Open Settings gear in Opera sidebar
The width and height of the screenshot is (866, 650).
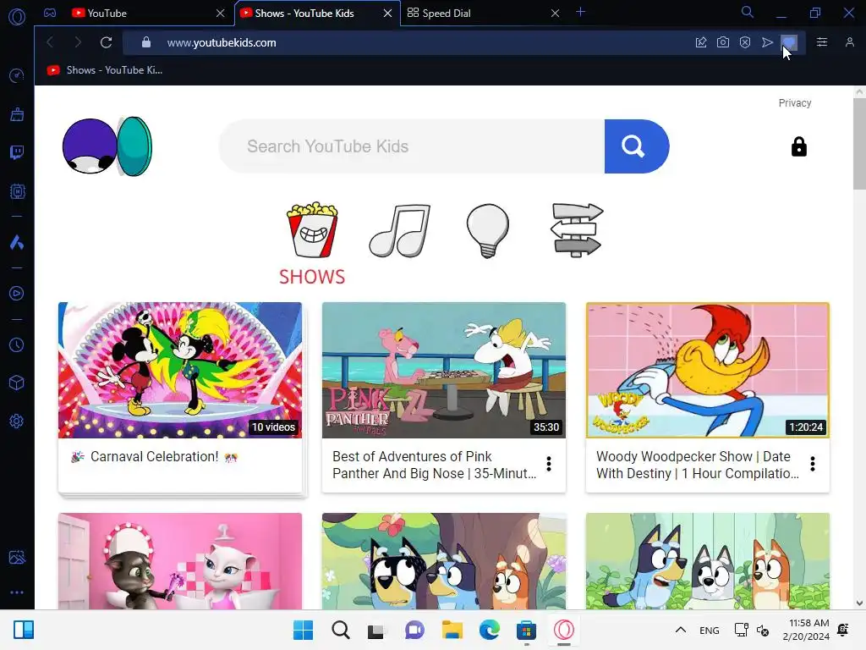point(17,421)
